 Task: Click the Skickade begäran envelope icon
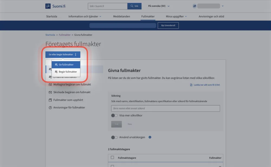pos(50,92)
